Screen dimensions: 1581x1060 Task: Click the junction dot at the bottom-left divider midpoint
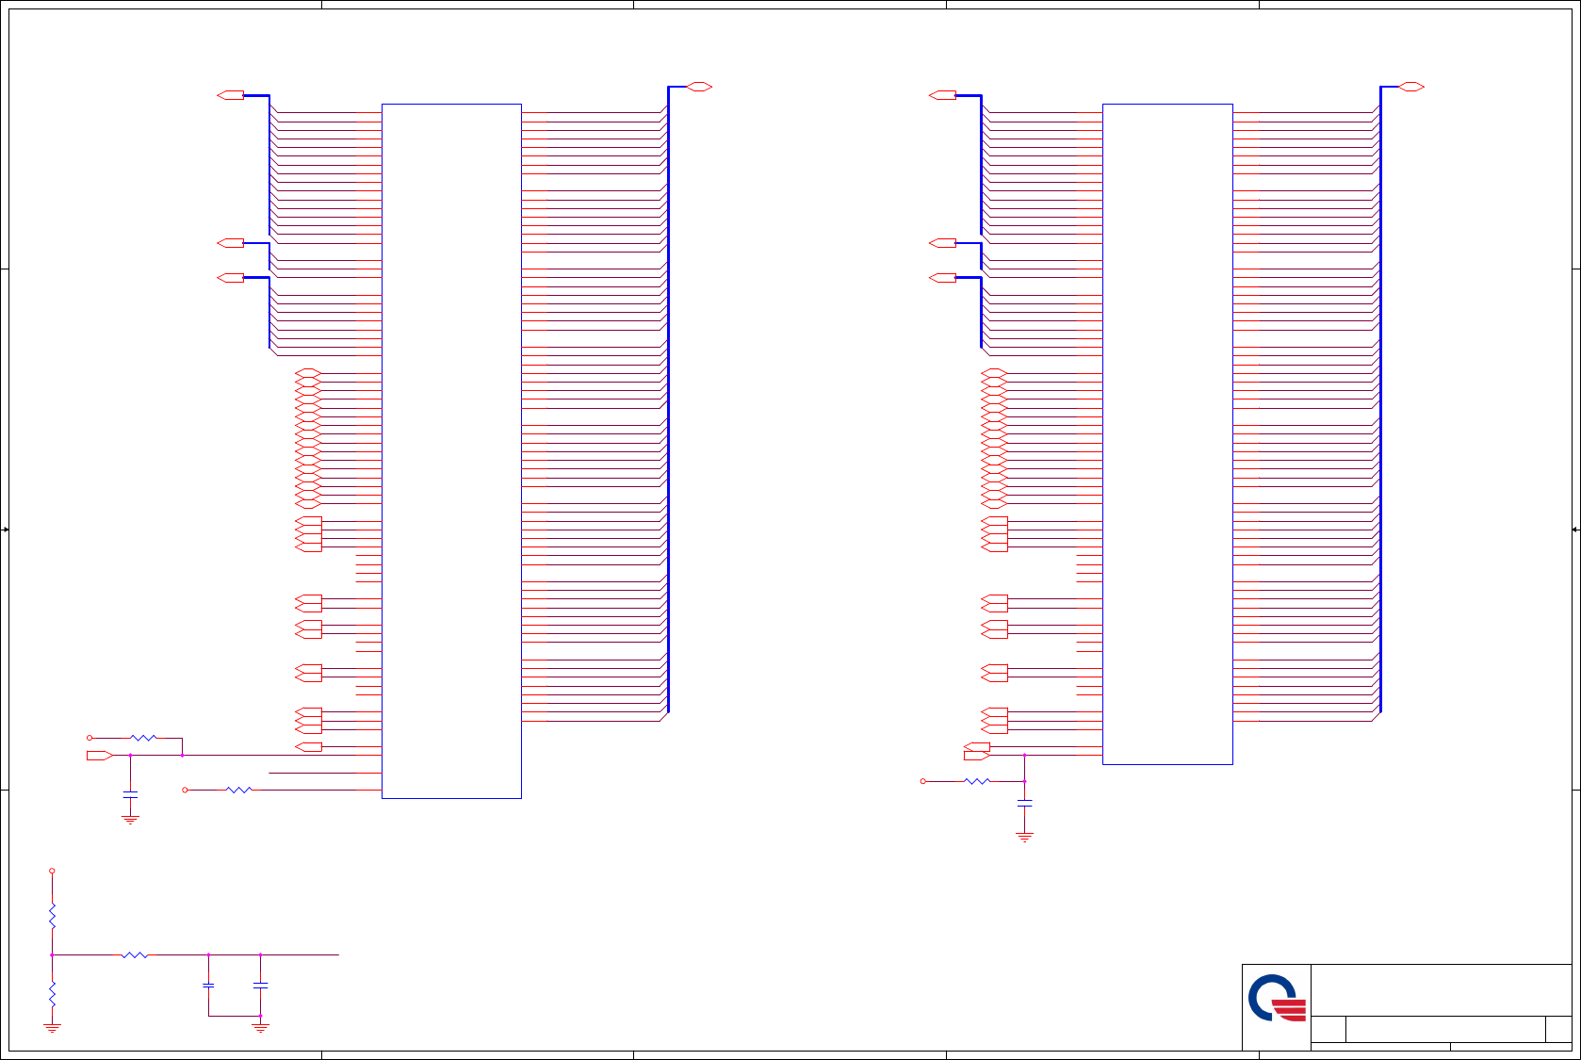click(52, 954)
